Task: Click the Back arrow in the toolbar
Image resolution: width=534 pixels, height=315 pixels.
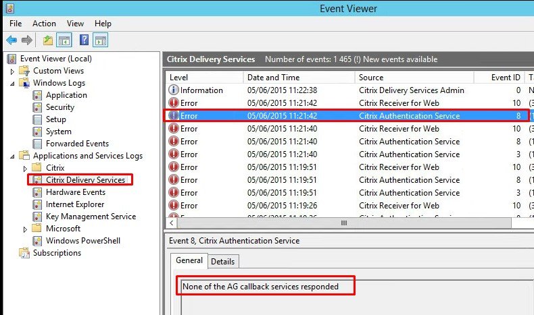Action: (x=11, y=40)
